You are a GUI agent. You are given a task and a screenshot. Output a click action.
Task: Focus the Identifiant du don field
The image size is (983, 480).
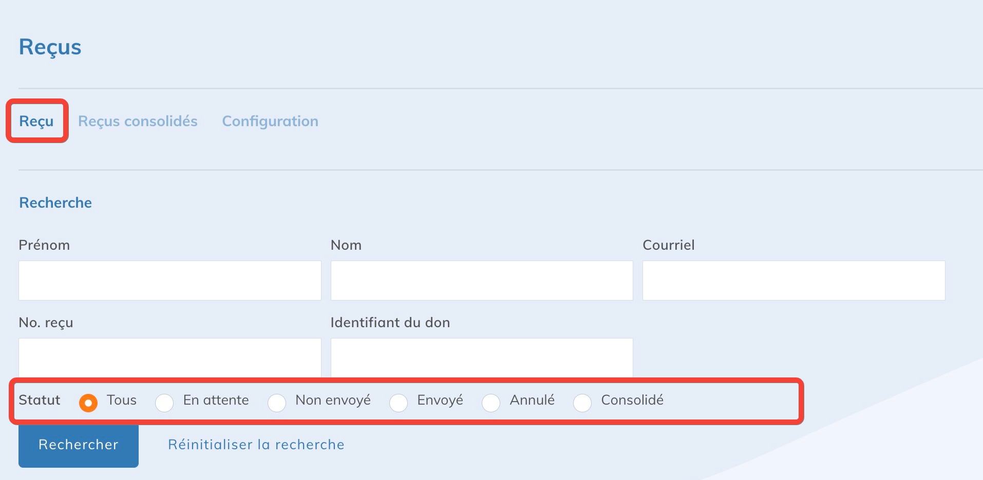tap(481, 357)
